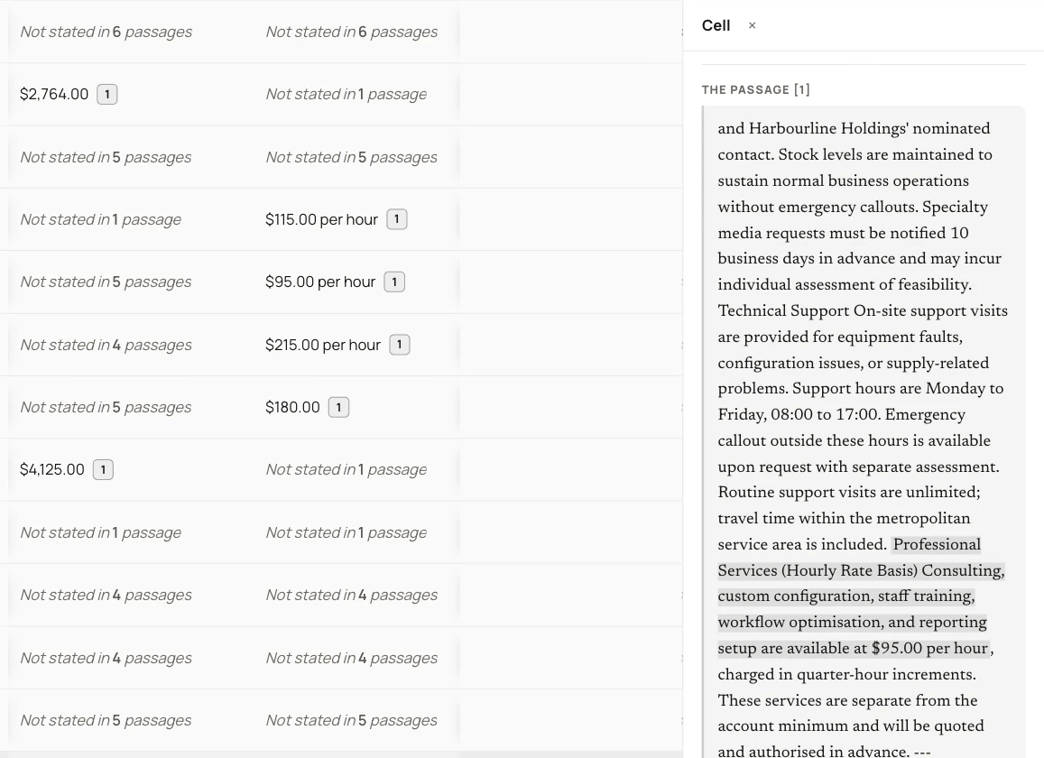
Task: Click 'Harbourline Holdings' nominated' line in passage
Action: pos(855,128)
